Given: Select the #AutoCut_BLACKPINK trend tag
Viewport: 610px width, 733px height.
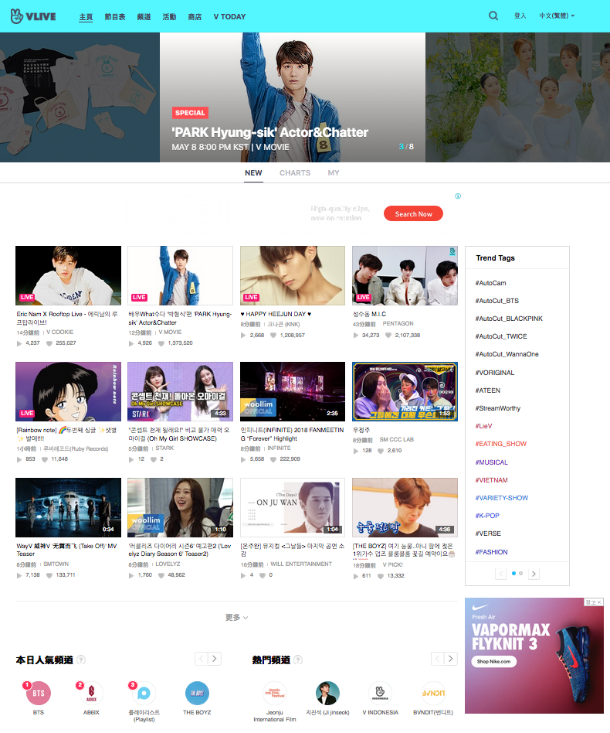Looking at the screenshot, I should coord(509,319).
